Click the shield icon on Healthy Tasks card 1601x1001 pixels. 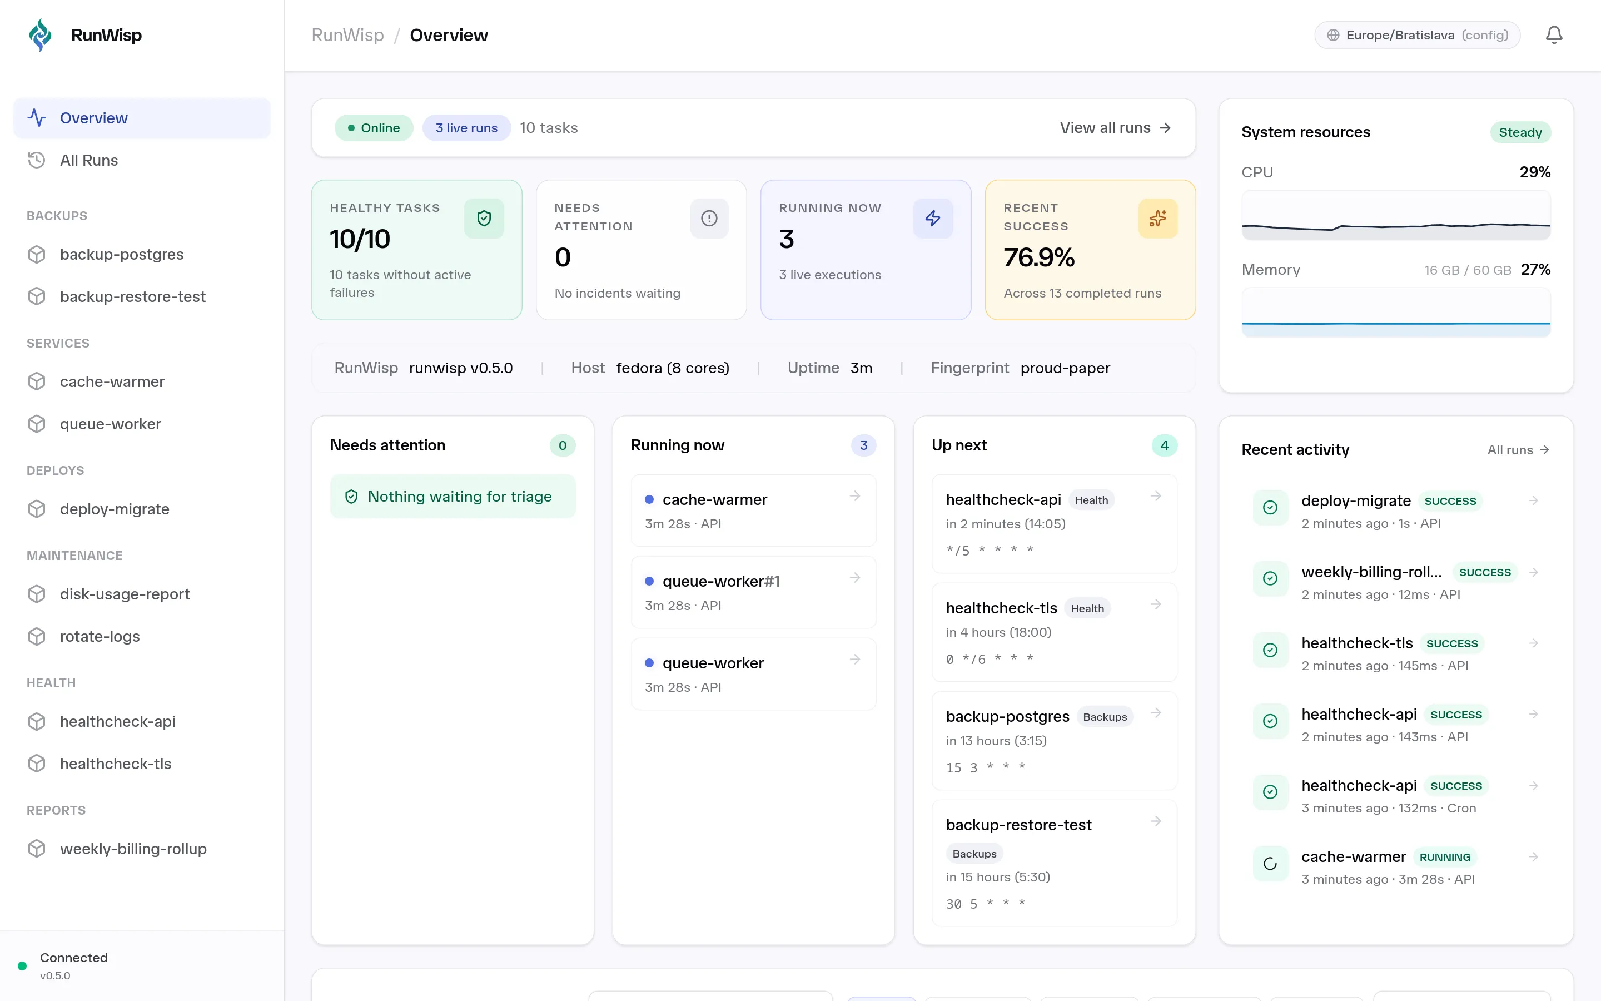484,219
